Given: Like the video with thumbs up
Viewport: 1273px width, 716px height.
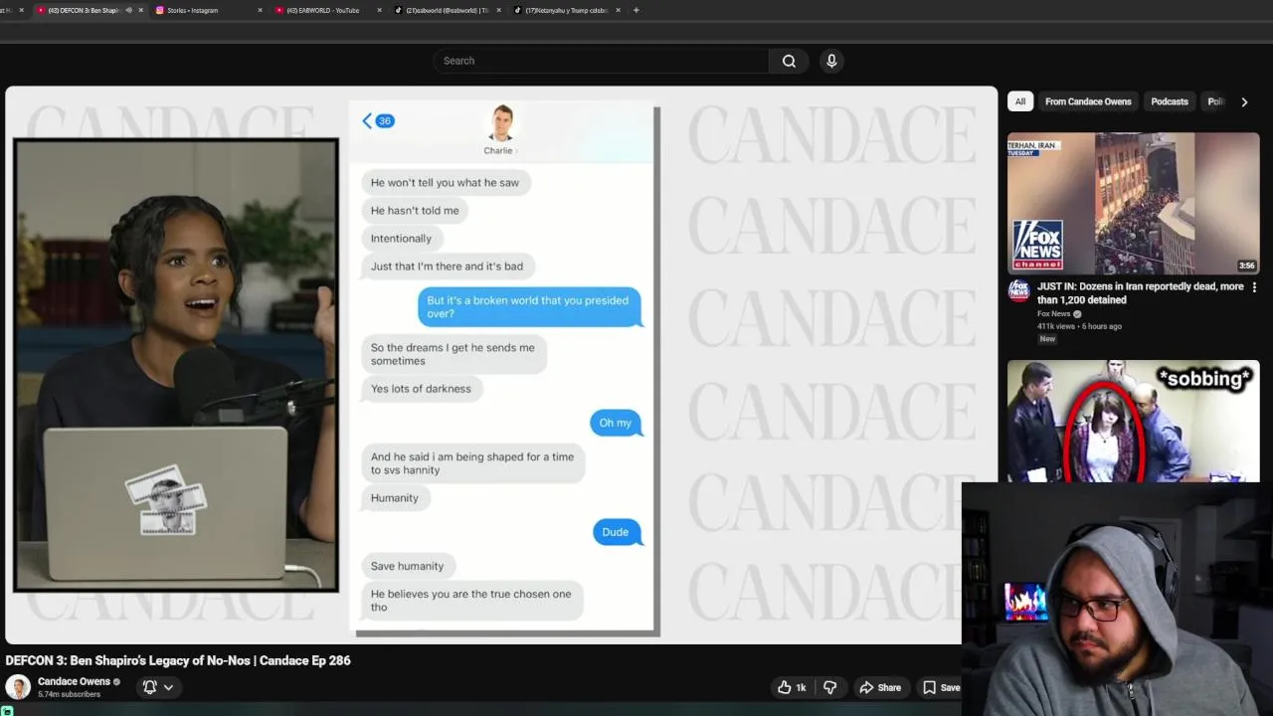Looking at the screenshot, I should pos(793,687).
